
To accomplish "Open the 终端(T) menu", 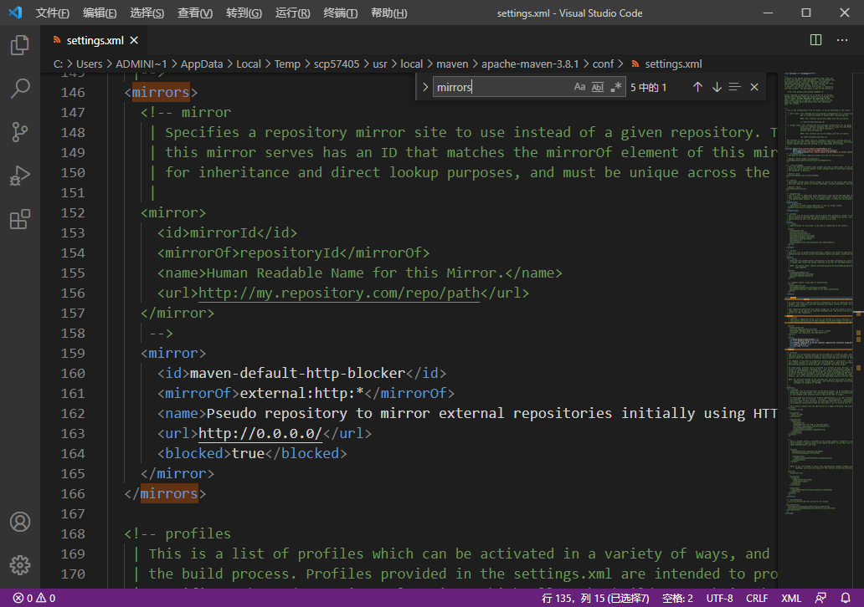I will pyautogui.click(x=341, y=13).
